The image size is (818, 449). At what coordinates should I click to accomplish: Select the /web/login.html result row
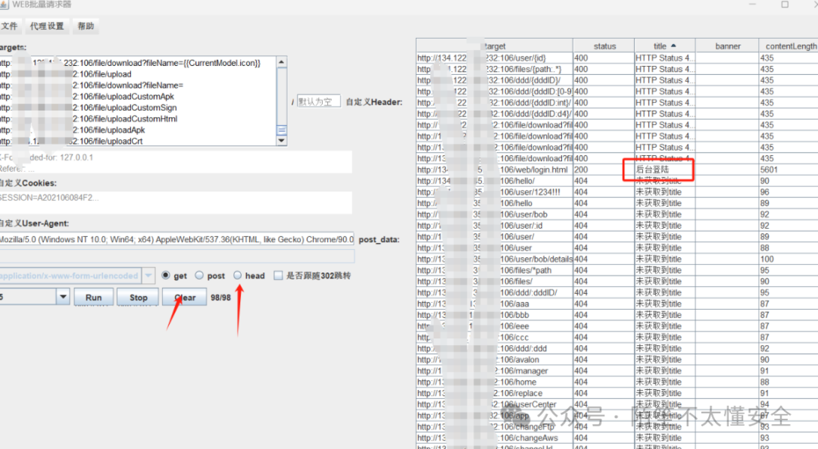point(617,170)
